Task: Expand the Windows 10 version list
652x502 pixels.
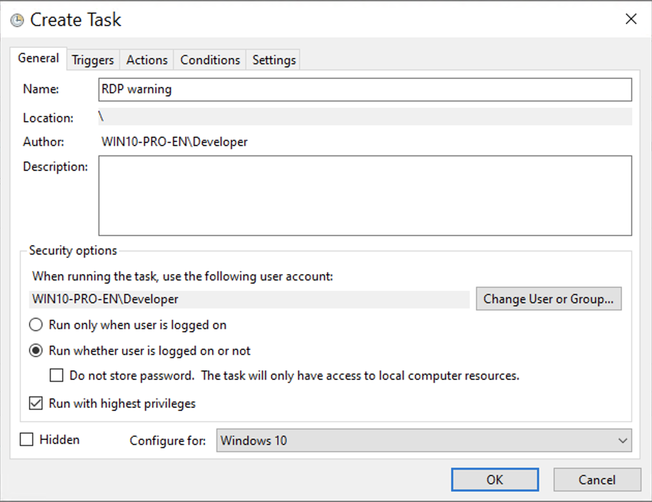Action: pyautogui.click(x=623, y=440)
